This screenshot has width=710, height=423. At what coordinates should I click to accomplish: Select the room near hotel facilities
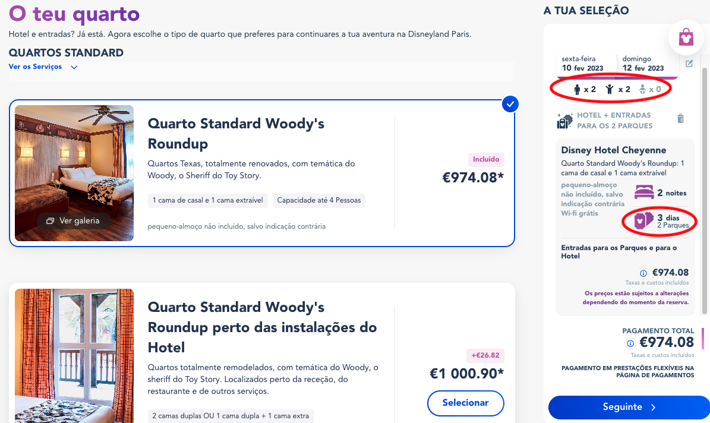point(465,403)
